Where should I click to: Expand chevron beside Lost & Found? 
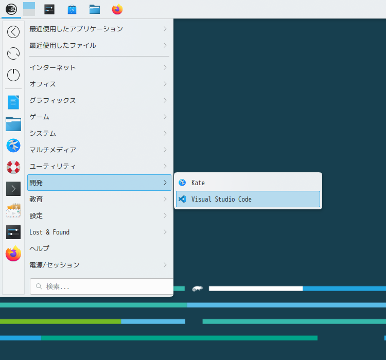(165, 232)
